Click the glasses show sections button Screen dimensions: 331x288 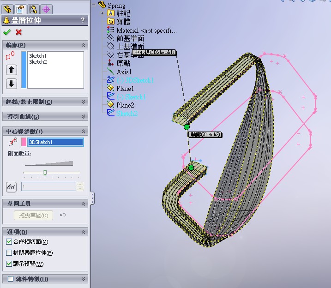12,187
